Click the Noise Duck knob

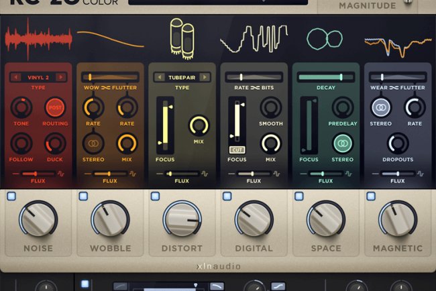55,143
